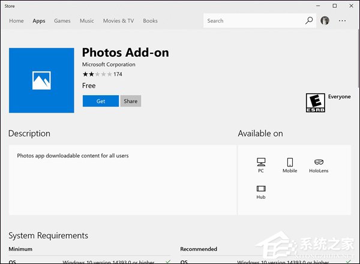Switch to Movies & TV tab
The height and width of the screenshot is (264, 360).
click(118, 21)
